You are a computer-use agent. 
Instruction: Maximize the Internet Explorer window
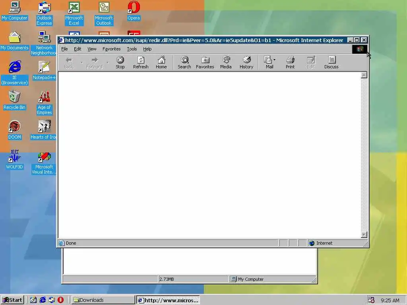coord(357,40)
